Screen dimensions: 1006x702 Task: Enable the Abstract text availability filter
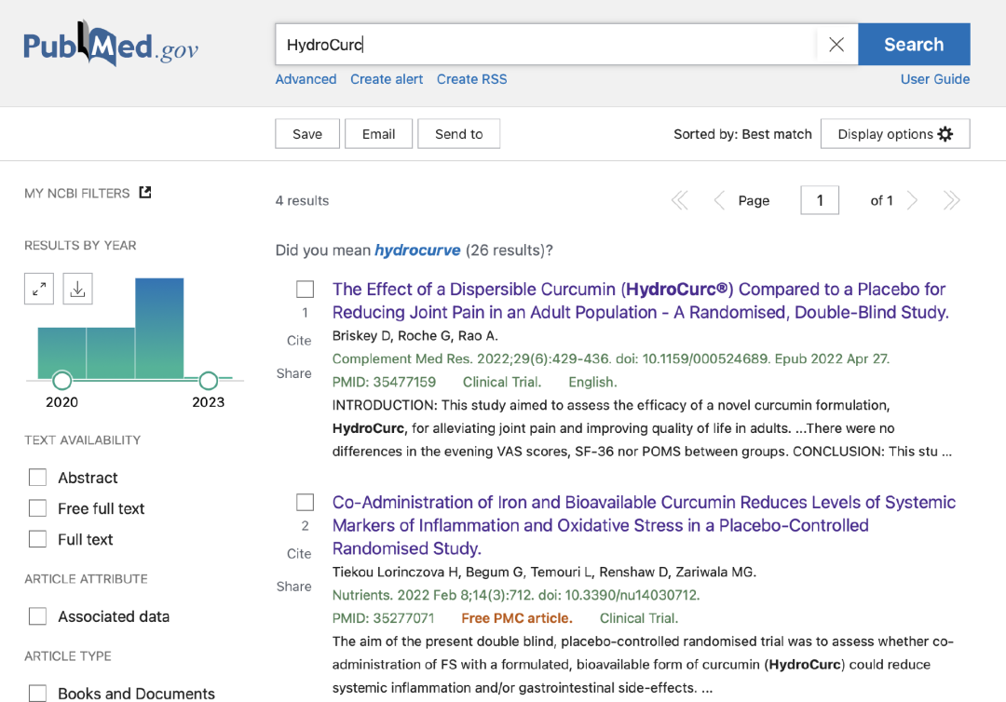coord(38,478)
